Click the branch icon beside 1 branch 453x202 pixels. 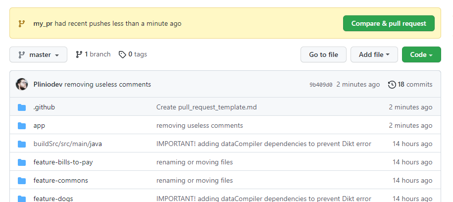79,54
